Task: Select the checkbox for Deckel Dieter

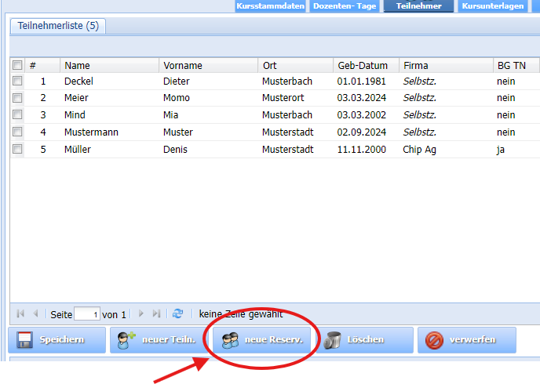Action: click(17, 81)
